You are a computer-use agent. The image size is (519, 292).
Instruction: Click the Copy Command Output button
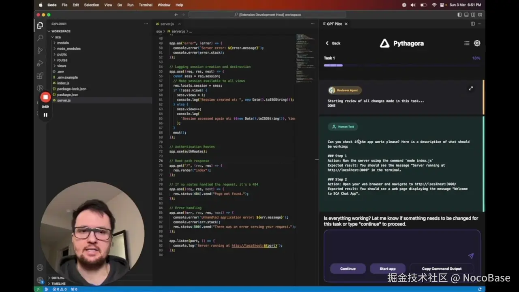(442, 268)
